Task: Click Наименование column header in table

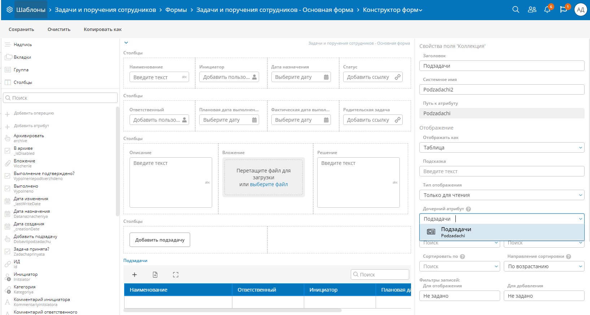Action: tap(178, 290)
